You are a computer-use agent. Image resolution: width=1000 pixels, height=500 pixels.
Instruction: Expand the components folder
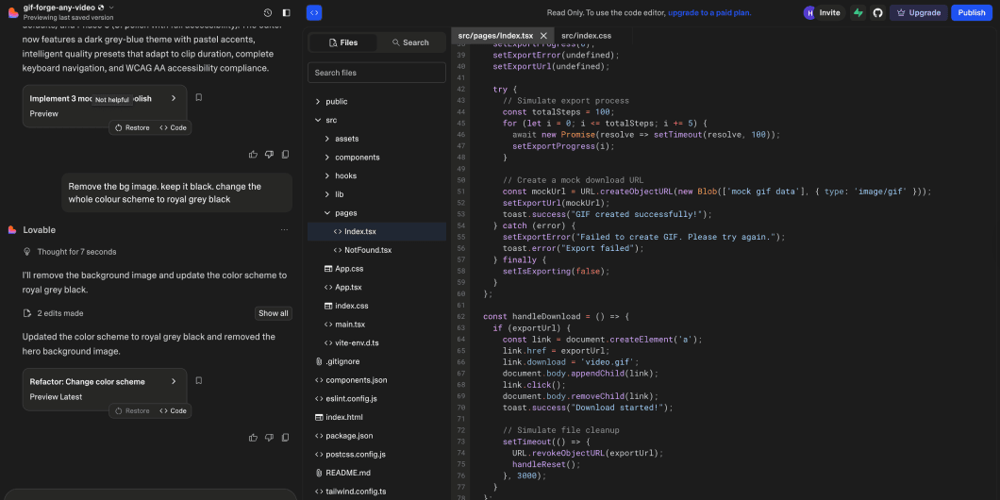357,158
